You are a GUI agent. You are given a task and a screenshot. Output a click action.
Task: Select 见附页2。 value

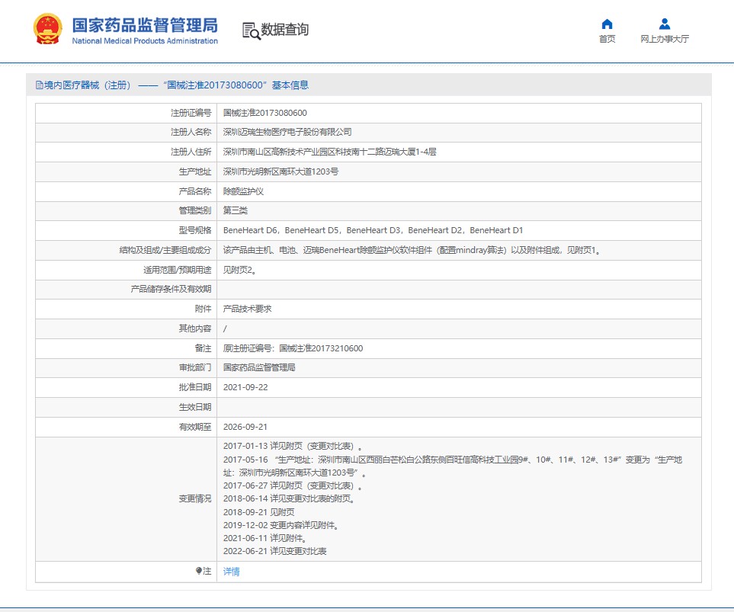(239, 270)
